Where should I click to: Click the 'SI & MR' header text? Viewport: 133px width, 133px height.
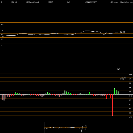pyautogui.click(x=14, y=2)
